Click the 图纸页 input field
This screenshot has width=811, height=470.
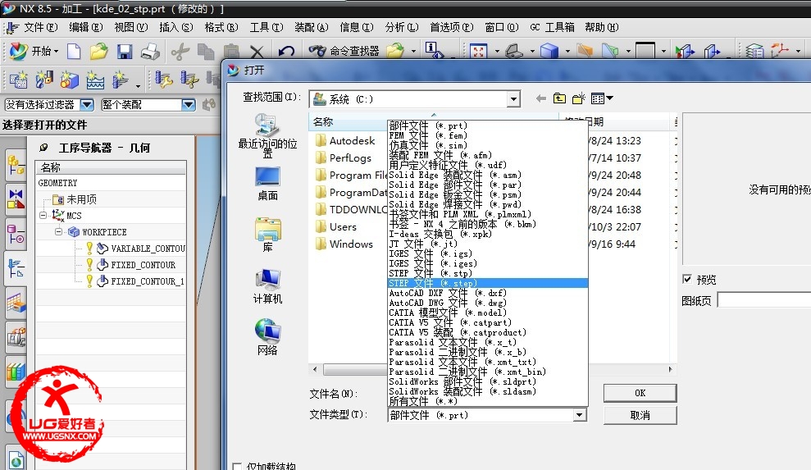(764, 300)
